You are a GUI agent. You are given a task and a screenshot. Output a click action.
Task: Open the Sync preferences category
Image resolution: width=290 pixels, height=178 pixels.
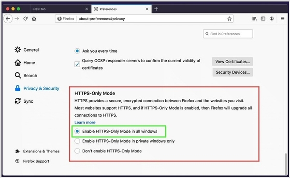(24, 101)
